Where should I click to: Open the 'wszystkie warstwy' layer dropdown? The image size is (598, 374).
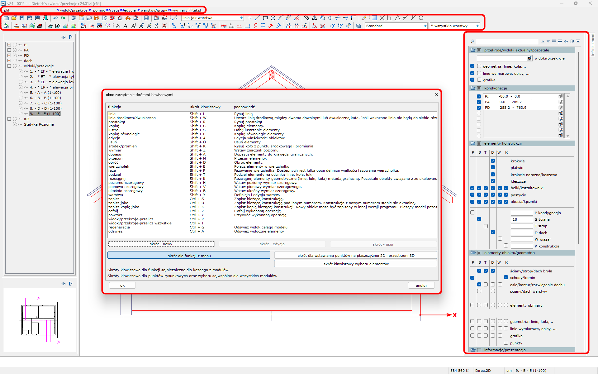(x=477, y=26)
